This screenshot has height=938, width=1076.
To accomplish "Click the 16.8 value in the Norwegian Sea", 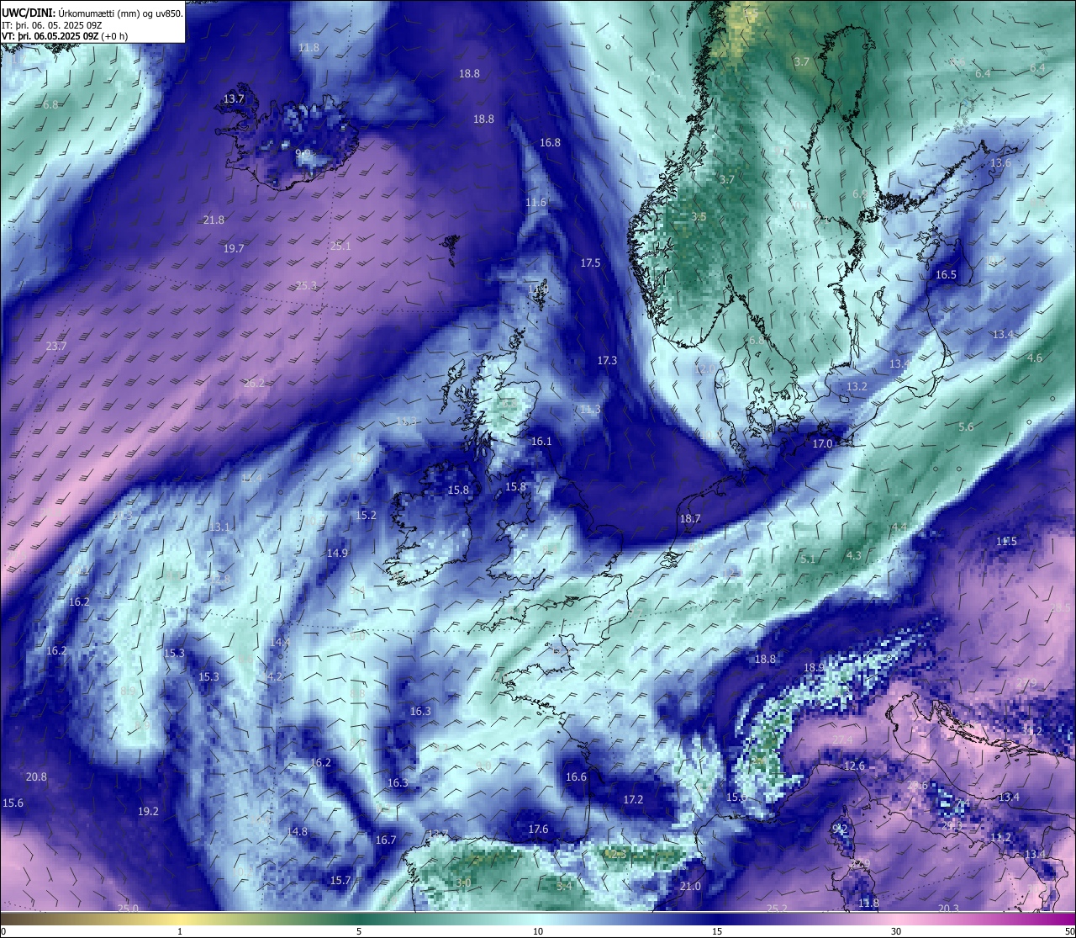I will [550, 143].
